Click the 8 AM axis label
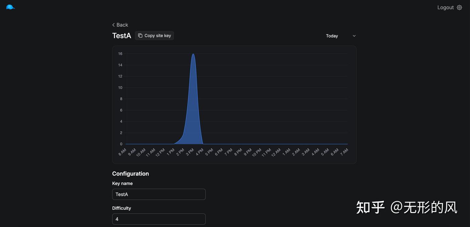470x227 pixels. click(122, 152)
